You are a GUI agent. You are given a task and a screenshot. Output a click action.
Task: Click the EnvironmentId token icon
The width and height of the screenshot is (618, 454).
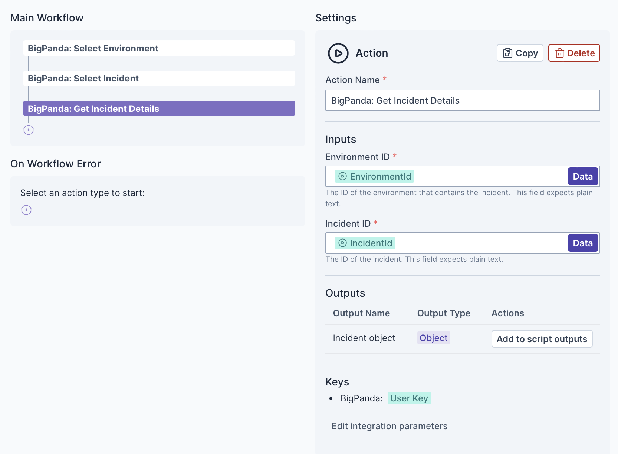tap(343, 176)
